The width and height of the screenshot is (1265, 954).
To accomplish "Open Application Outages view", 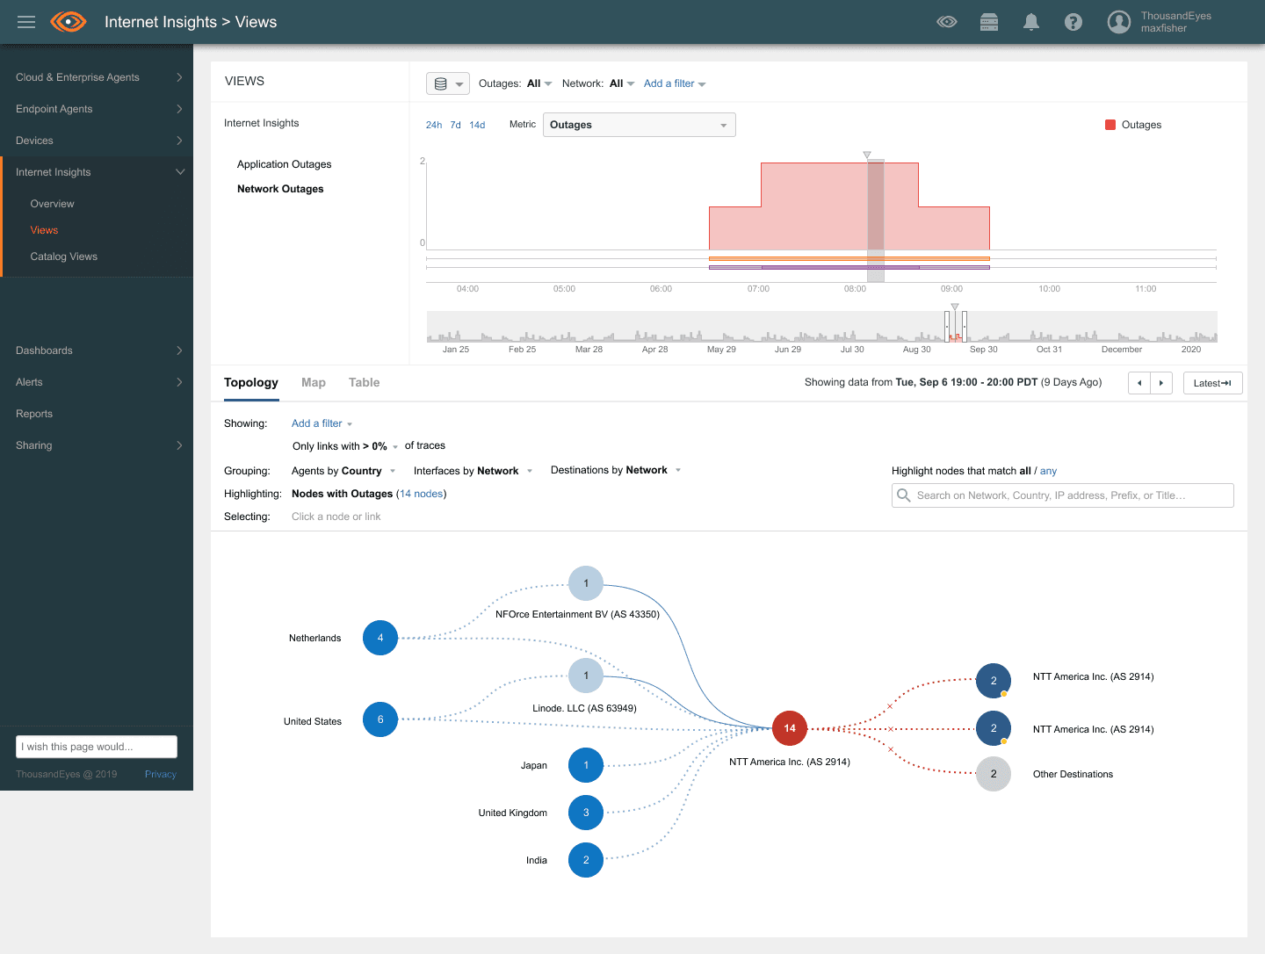I will 284,164.
